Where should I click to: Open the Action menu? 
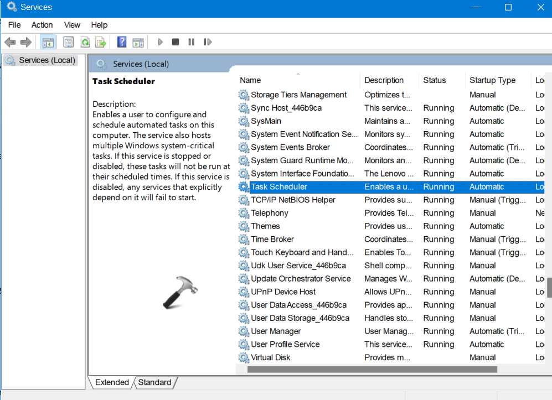(x=42, y=25)
